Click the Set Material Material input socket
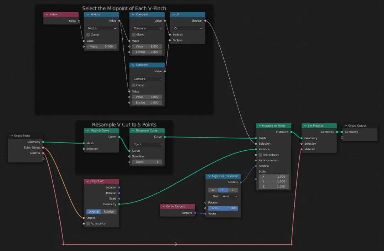 pyautogui.click(x=302, y=149)
